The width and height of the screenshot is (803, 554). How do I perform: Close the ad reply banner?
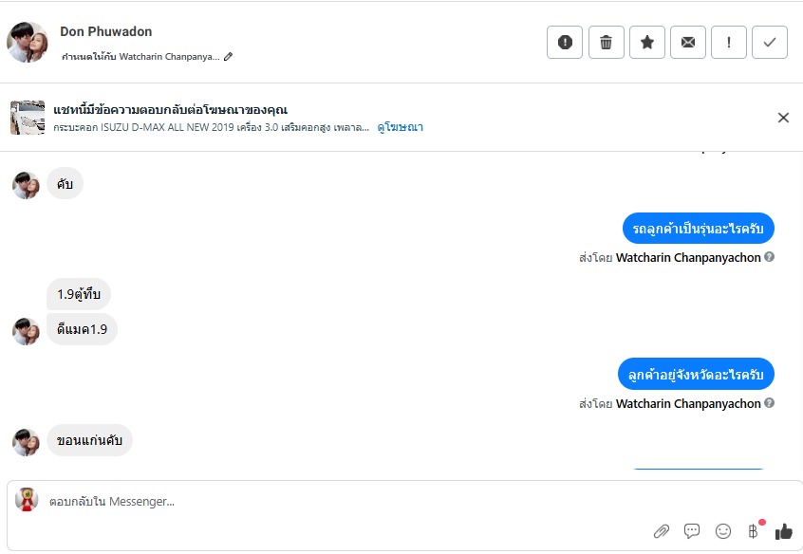click(x=783, y=118)
